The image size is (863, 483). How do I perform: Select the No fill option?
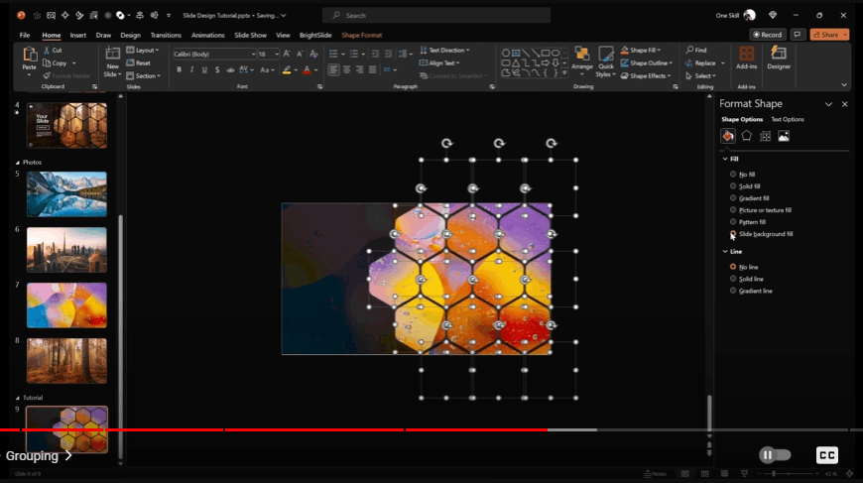[742, 175]
